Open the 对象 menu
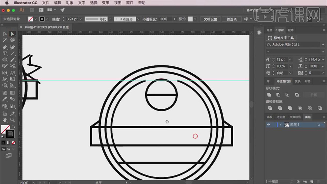The image size is (327, 184). click(70, 3)
